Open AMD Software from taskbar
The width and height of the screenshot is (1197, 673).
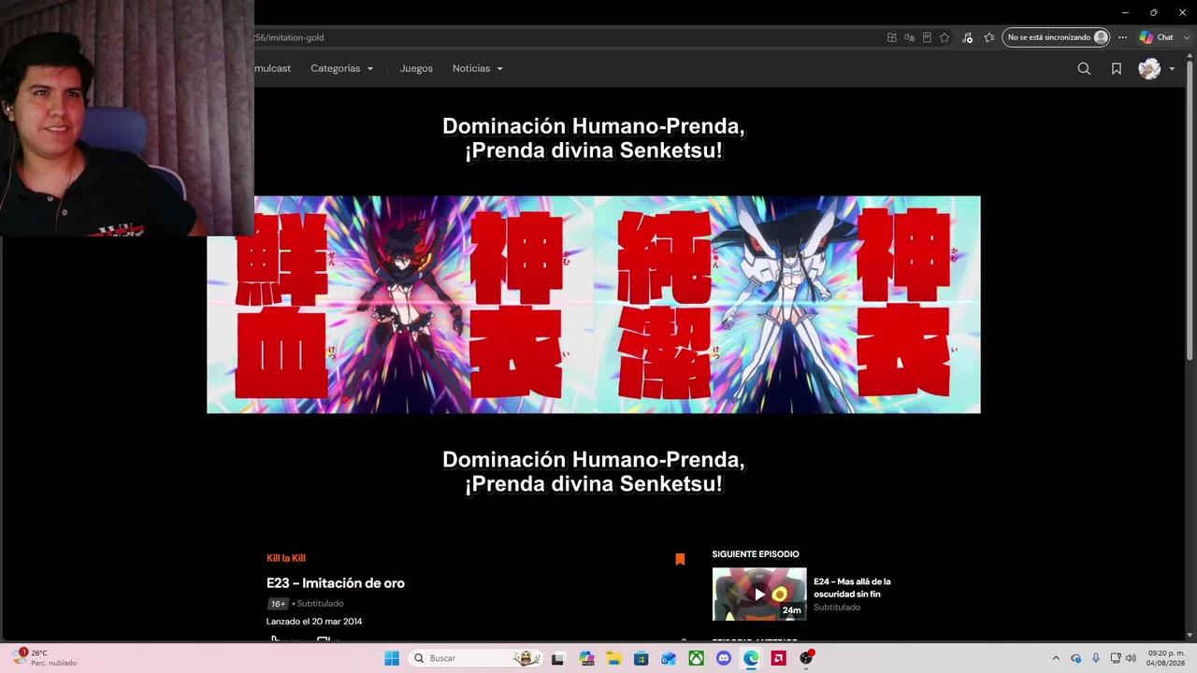(x=778, y=658)
